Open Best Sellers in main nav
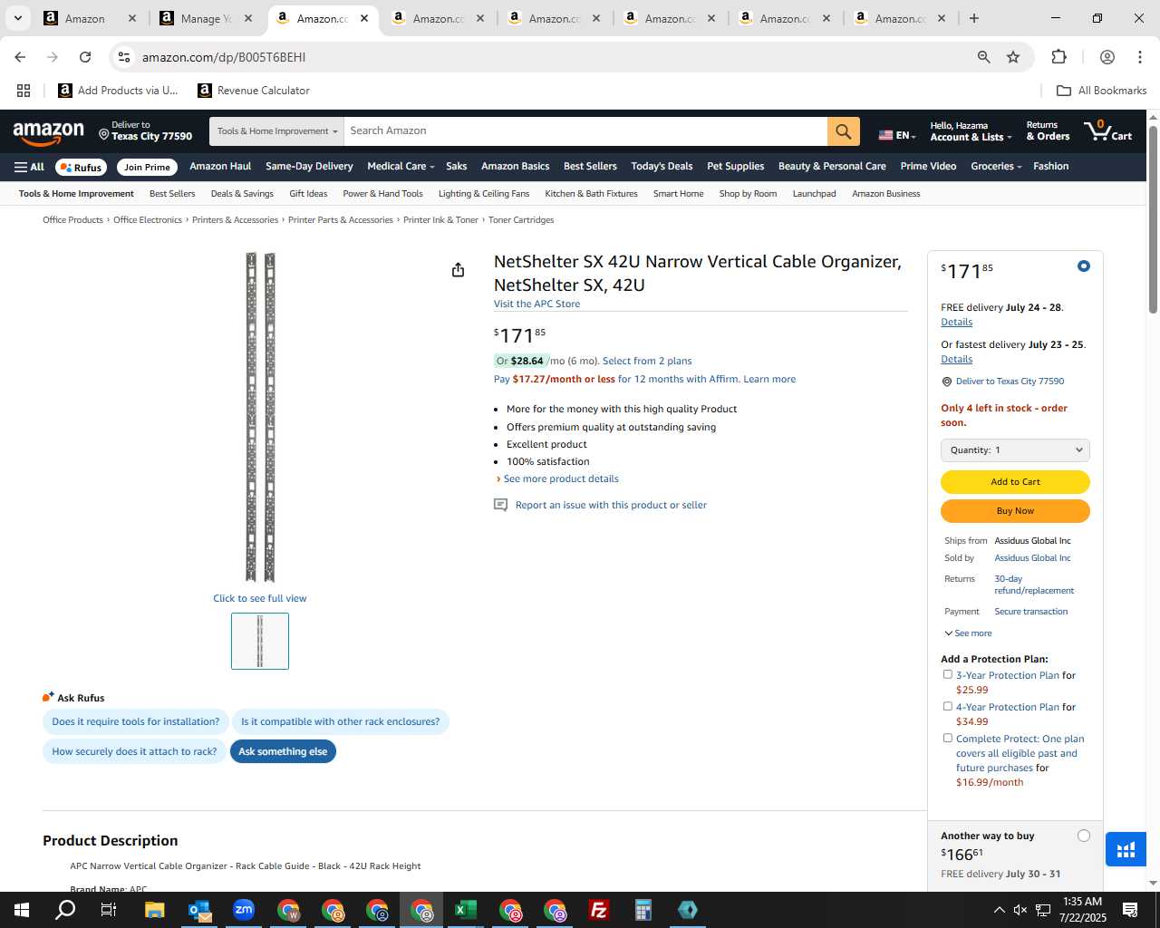This screenshot has height=928, width=1160. 590,167
